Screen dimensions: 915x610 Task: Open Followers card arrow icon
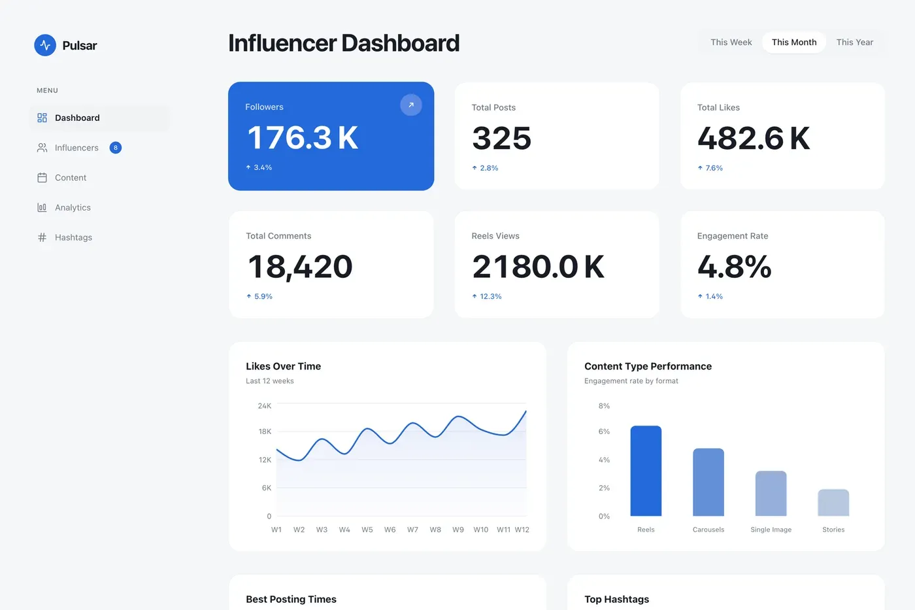pyautogui.click(x=411, y=105)
